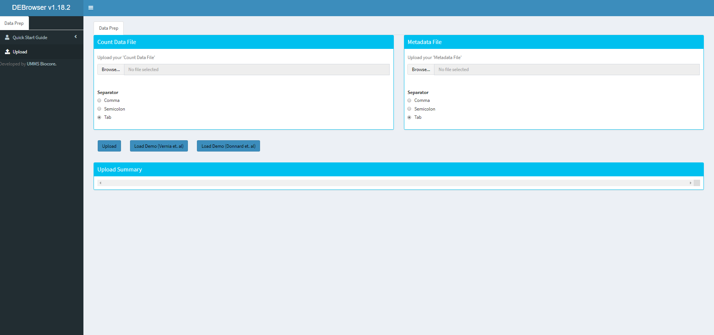Click the Quick Start Guide user icon
The width and height of the screenshot is (714, 335).
click(x=7, y=37)
